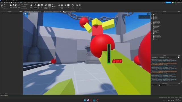Click the Paste clipboard icon

pos(2,6)
